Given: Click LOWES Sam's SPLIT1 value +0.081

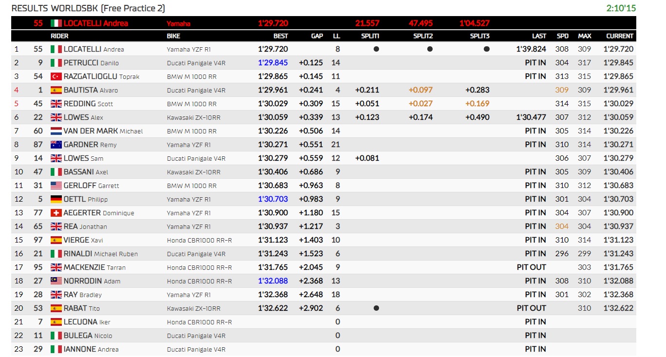Looking at the screenshot, I should click(367, 158).
